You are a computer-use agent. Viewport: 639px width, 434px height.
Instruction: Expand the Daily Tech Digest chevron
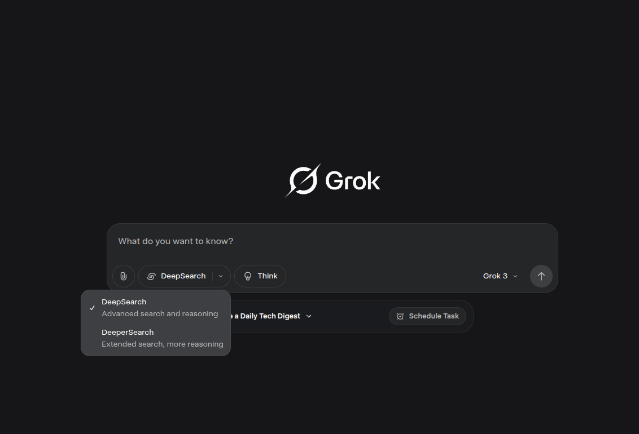click(x=309, y=316)
